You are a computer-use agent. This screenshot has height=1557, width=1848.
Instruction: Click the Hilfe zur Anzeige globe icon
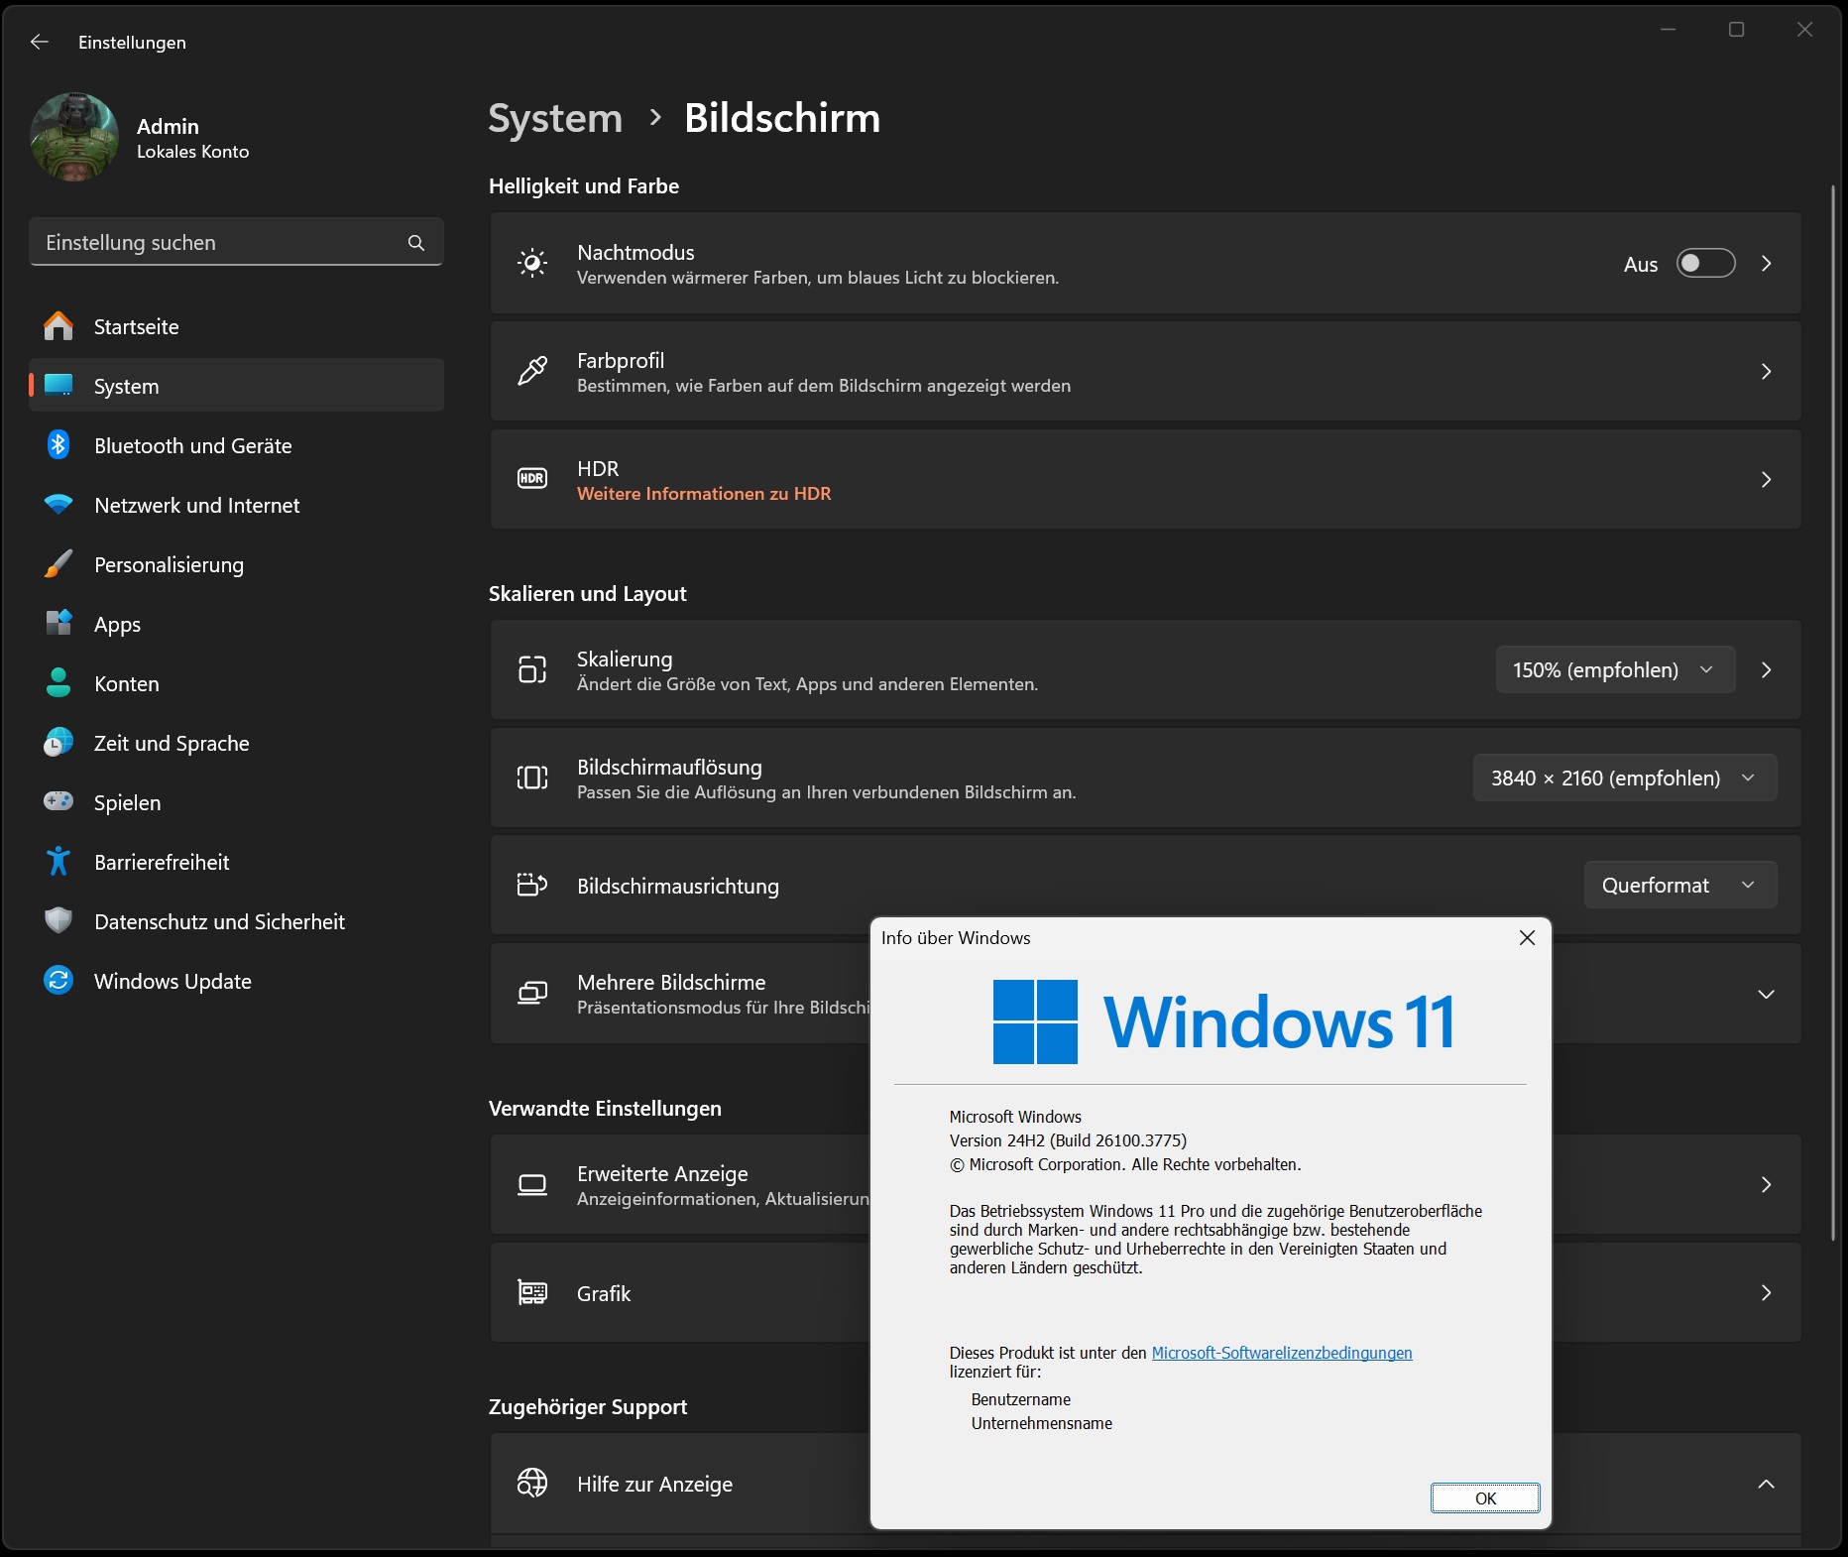532,1484
